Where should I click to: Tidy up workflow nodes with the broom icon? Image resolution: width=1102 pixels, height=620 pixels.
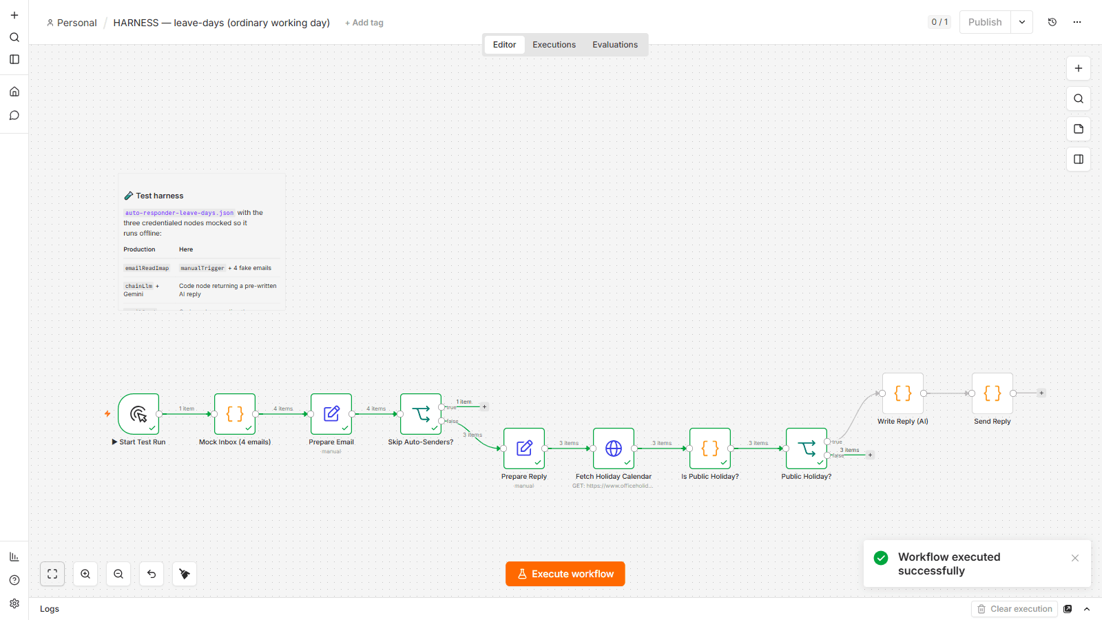point(185,574)
